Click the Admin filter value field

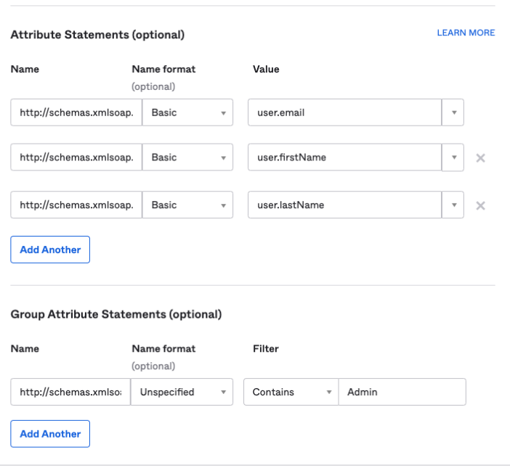coord(402,392)
